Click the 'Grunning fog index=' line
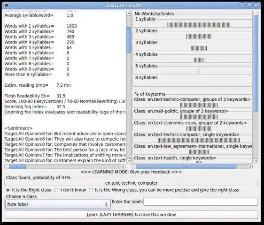The height and width of the screenshot is (225, 264). point(35,107)
